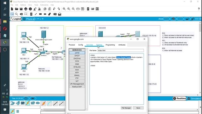202x114 pixels.
Task: Select the Connections device category
Action: tap(27, 103)
